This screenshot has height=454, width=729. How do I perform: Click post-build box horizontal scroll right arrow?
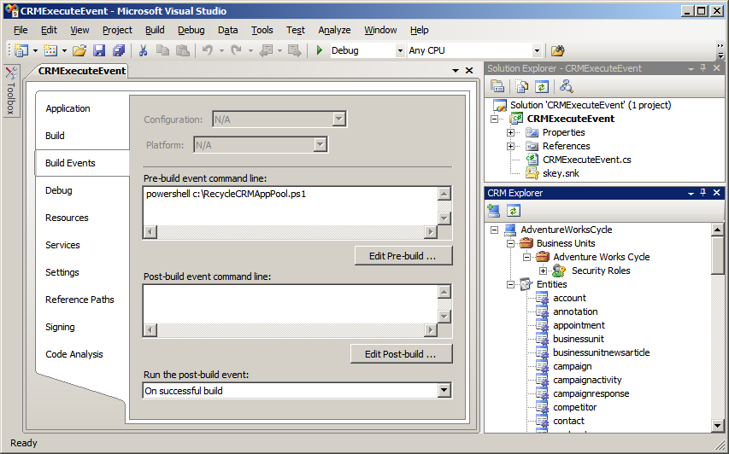[431, 330]
